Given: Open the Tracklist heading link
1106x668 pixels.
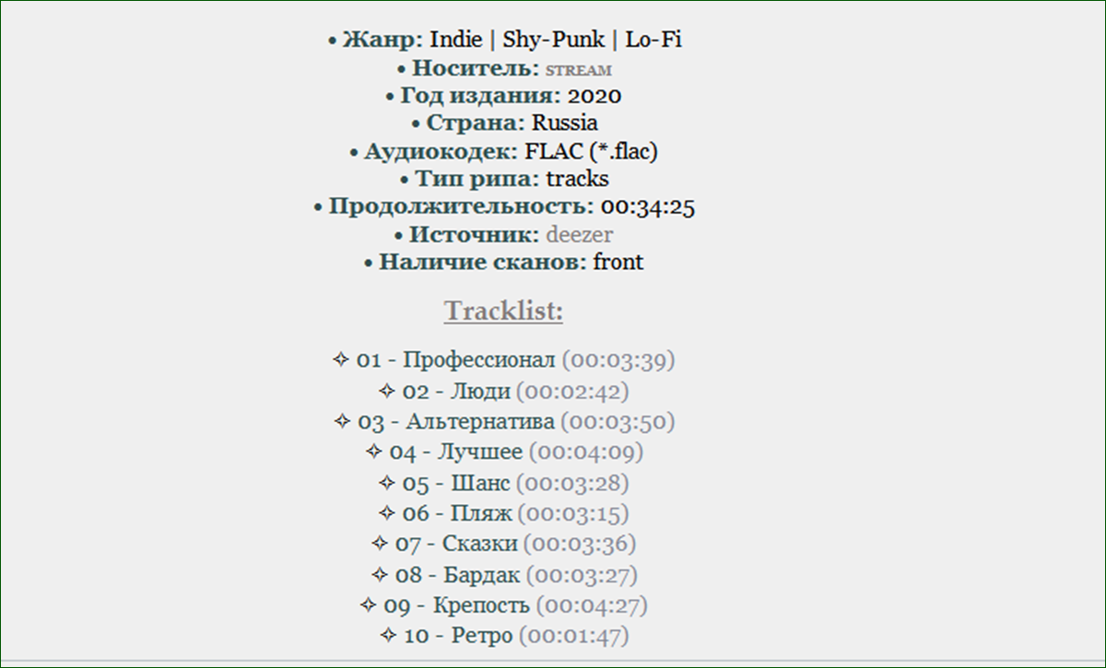Looking at the screenshot, I should pyautogui.click(x=503, y=311).
